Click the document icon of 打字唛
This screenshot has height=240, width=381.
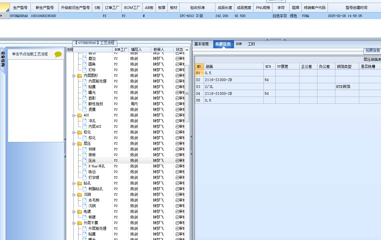[84, 177]
